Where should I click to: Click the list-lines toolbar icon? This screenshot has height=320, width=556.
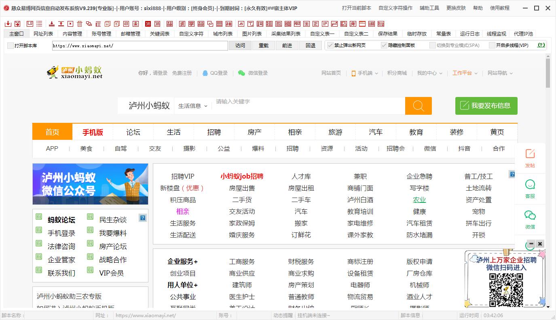pyautogui.click(x=40, y=24)
